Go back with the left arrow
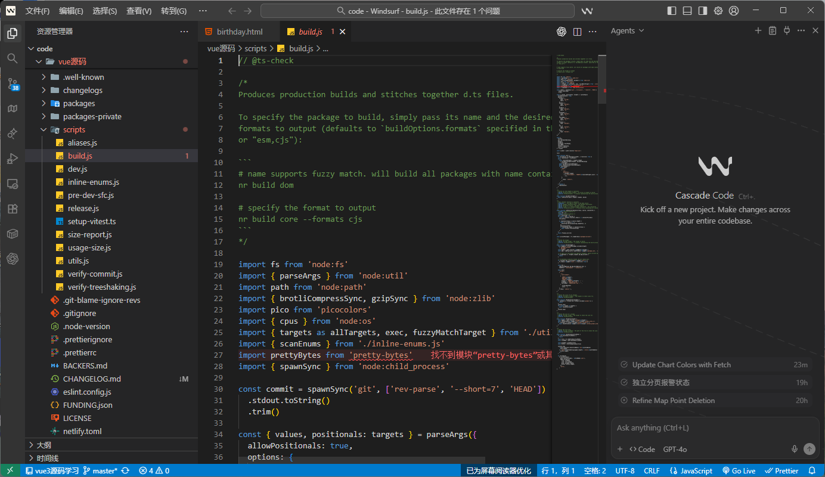This screenshot has width=825, height=477. pos(232,11)
